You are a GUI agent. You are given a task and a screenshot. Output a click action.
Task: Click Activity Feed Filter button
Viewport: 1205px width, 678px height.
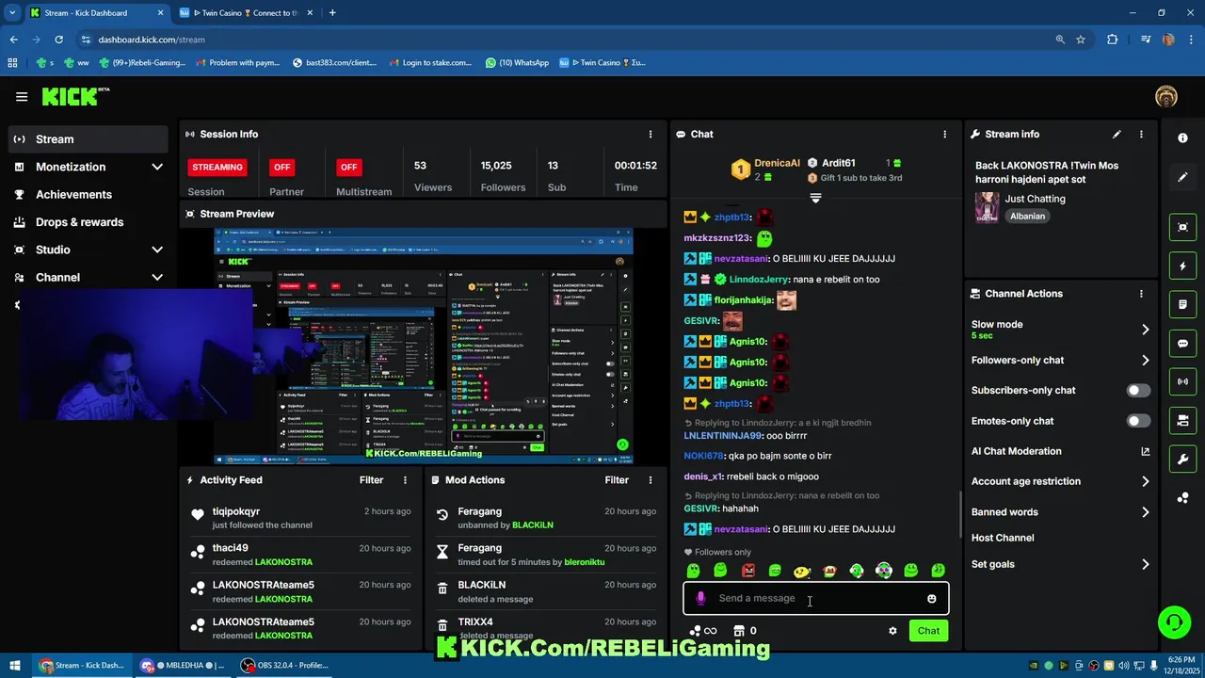click(x=371, y=480)
